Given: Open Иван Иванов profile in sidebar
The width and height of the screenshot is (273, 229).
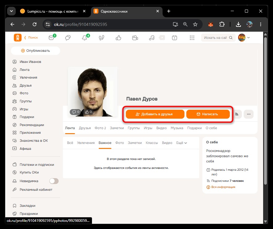Looking at the screenshot, I should pyautogui.click(x=30, y=62).
